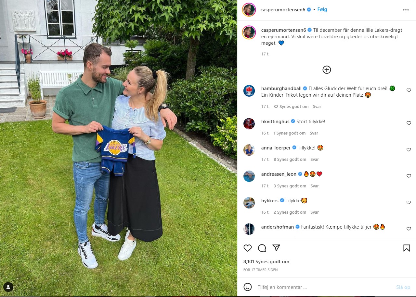View the 8,101 likes list
This screenshot has height=297, width=416.
(266, 262)
